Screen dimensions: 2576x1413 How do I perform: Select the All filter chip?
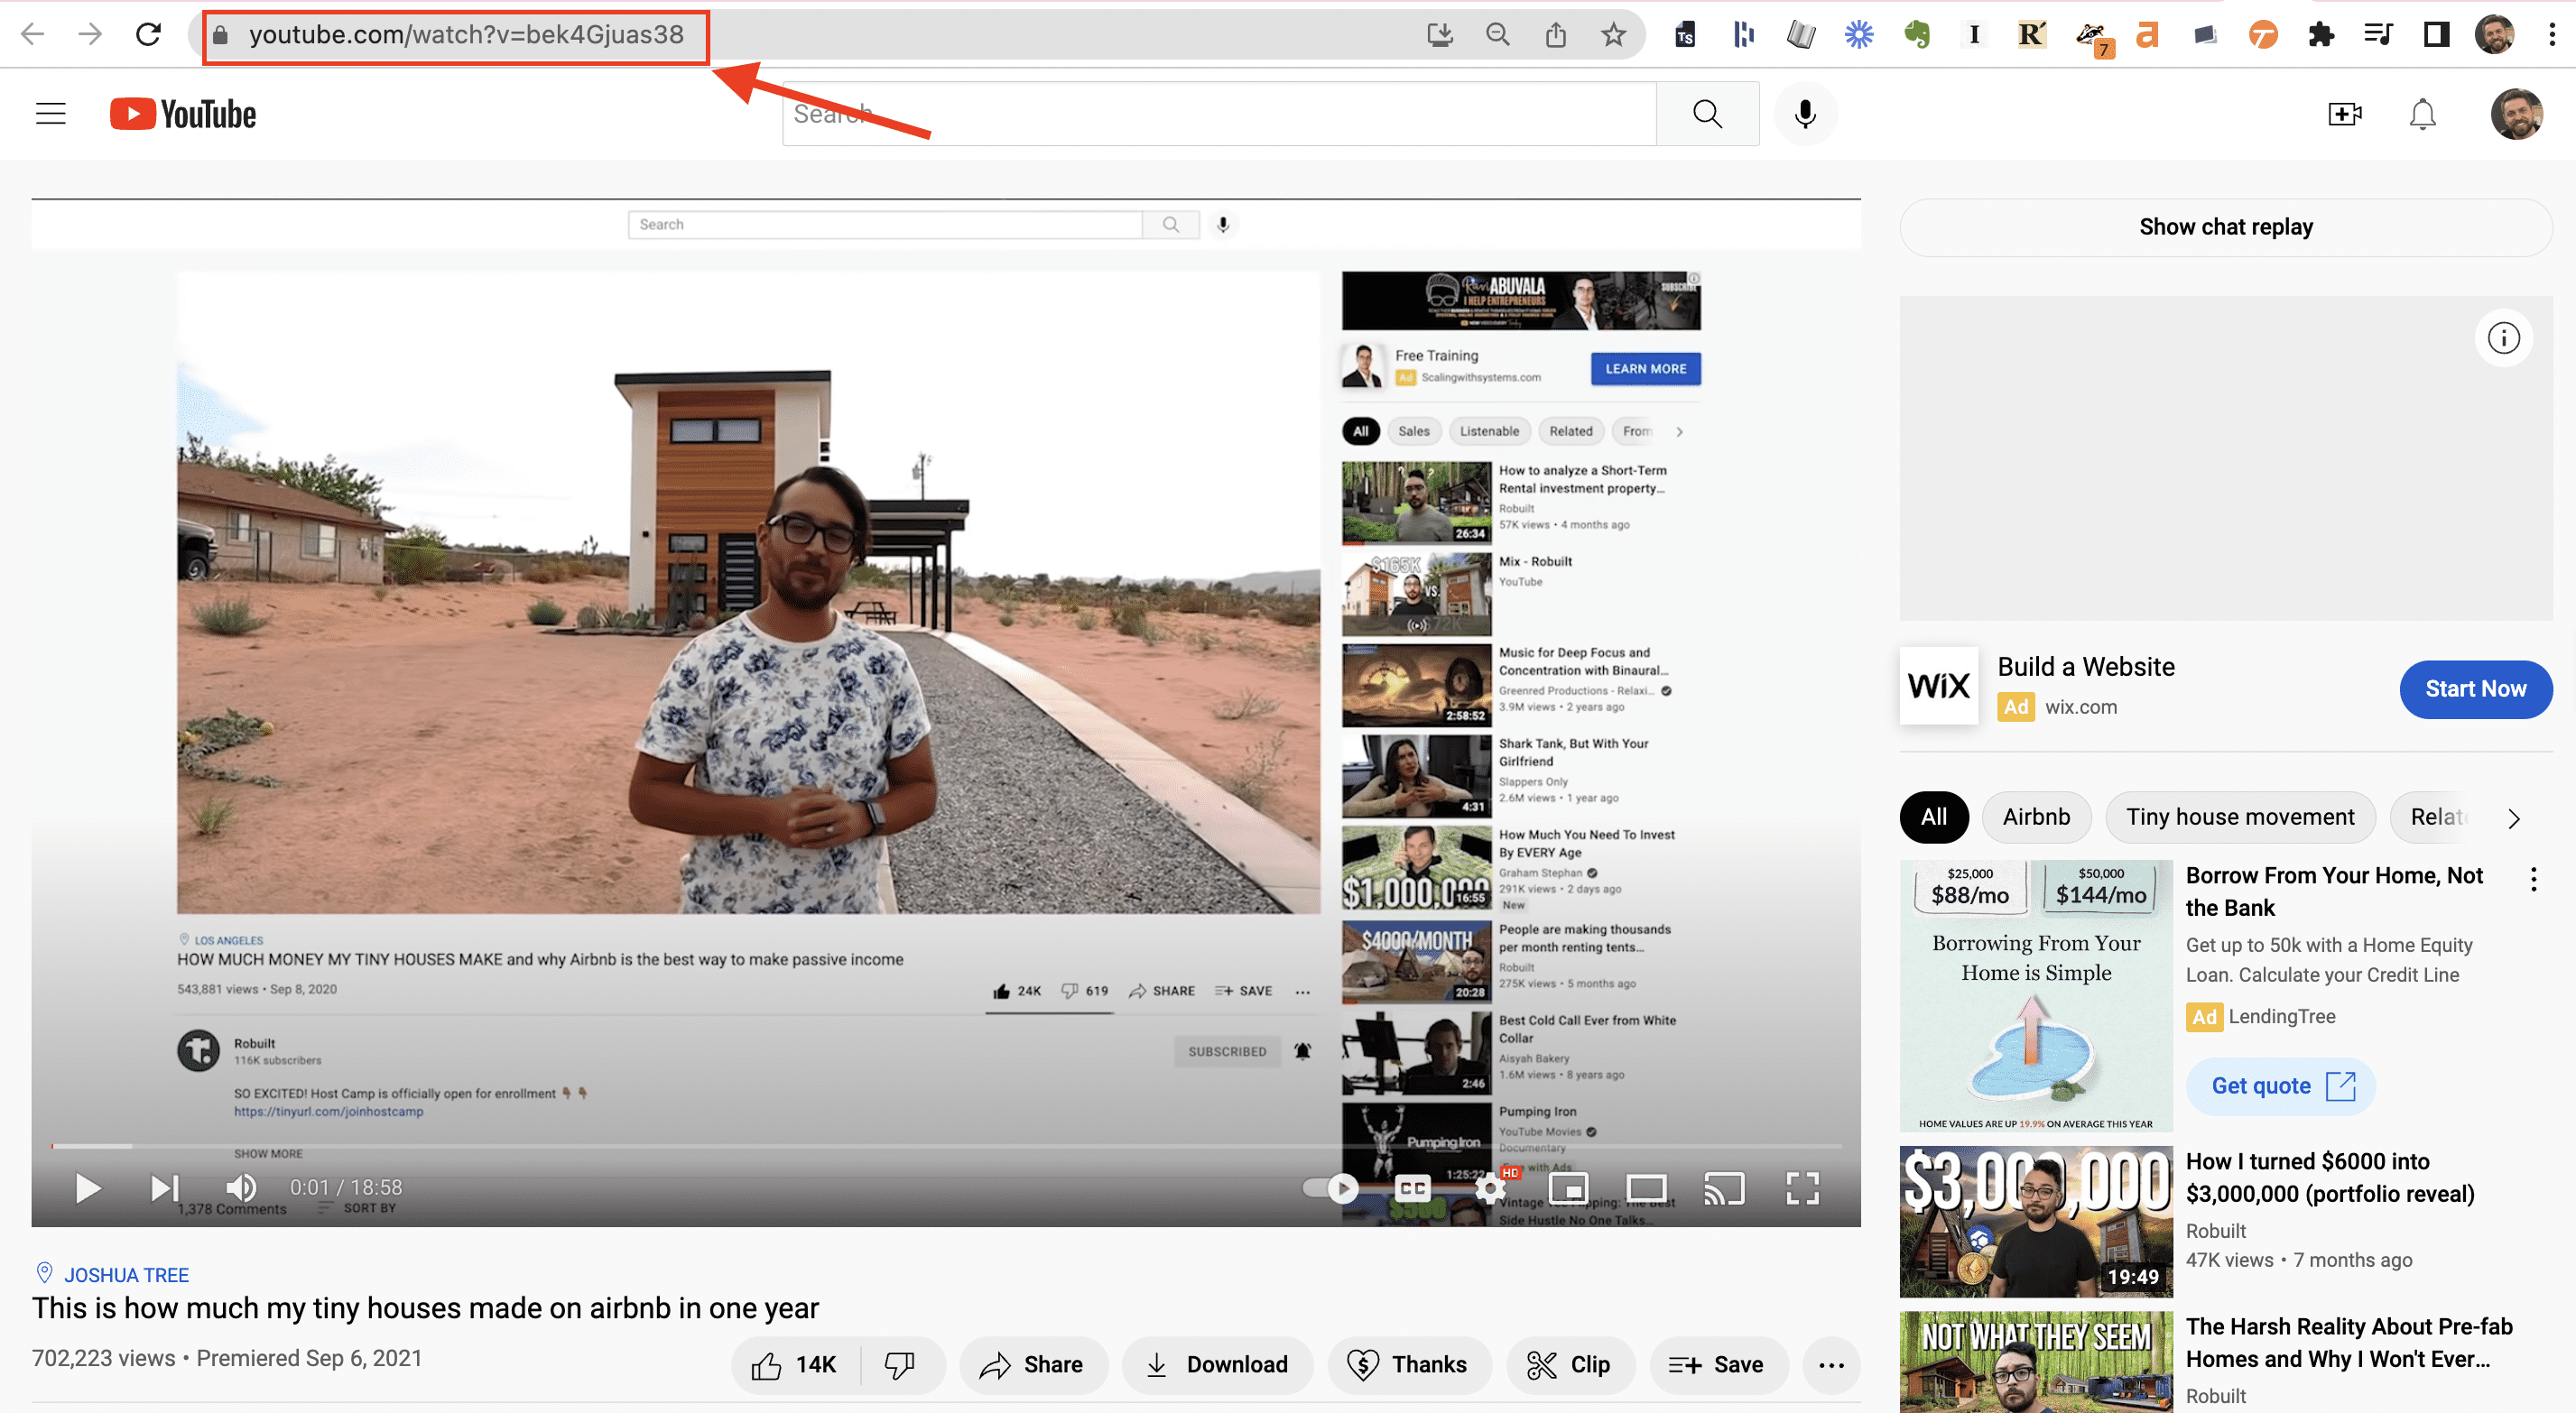(x=1933, y=817)
